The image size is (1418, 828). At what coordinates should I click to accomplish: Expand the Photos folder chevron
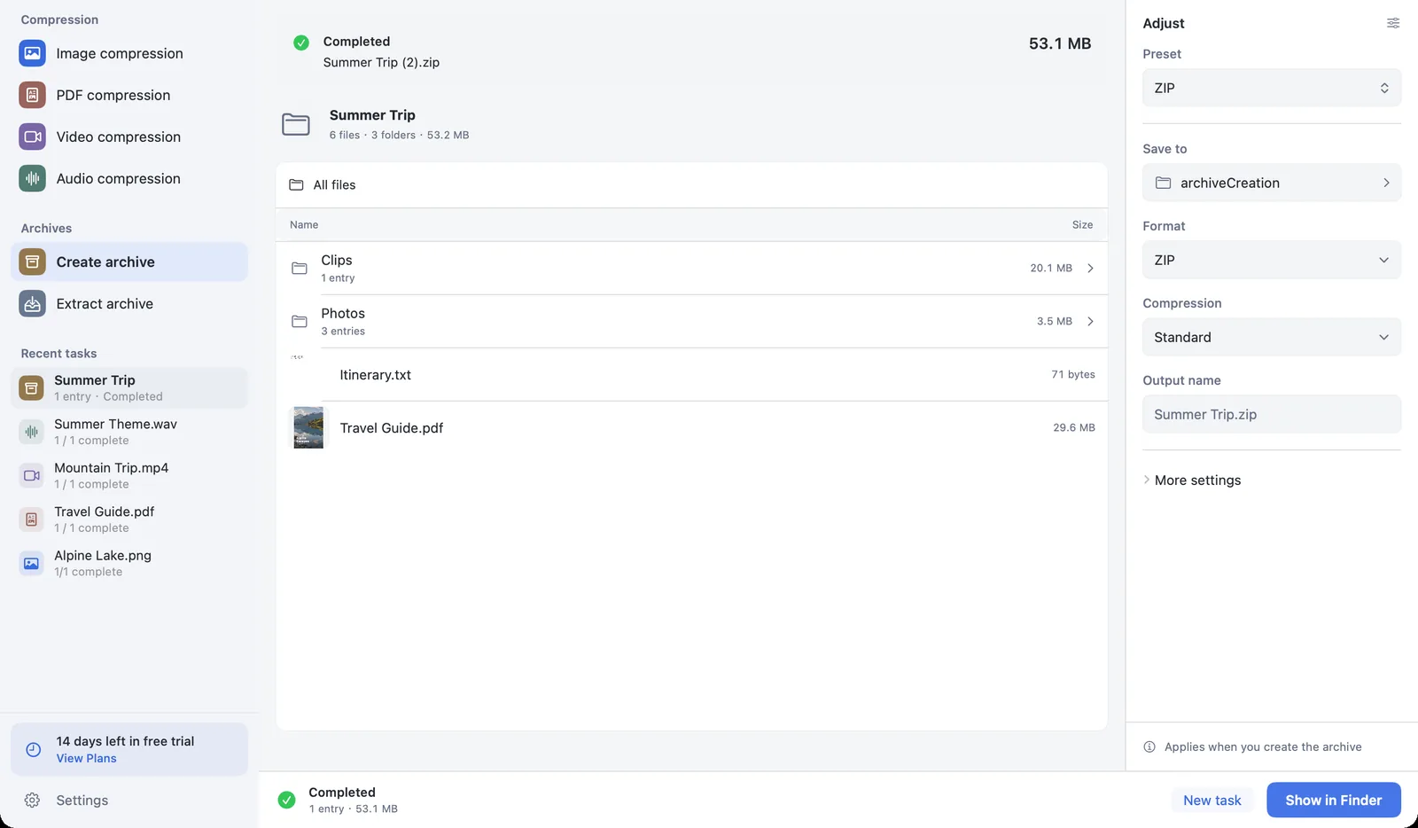(1090, 321)
